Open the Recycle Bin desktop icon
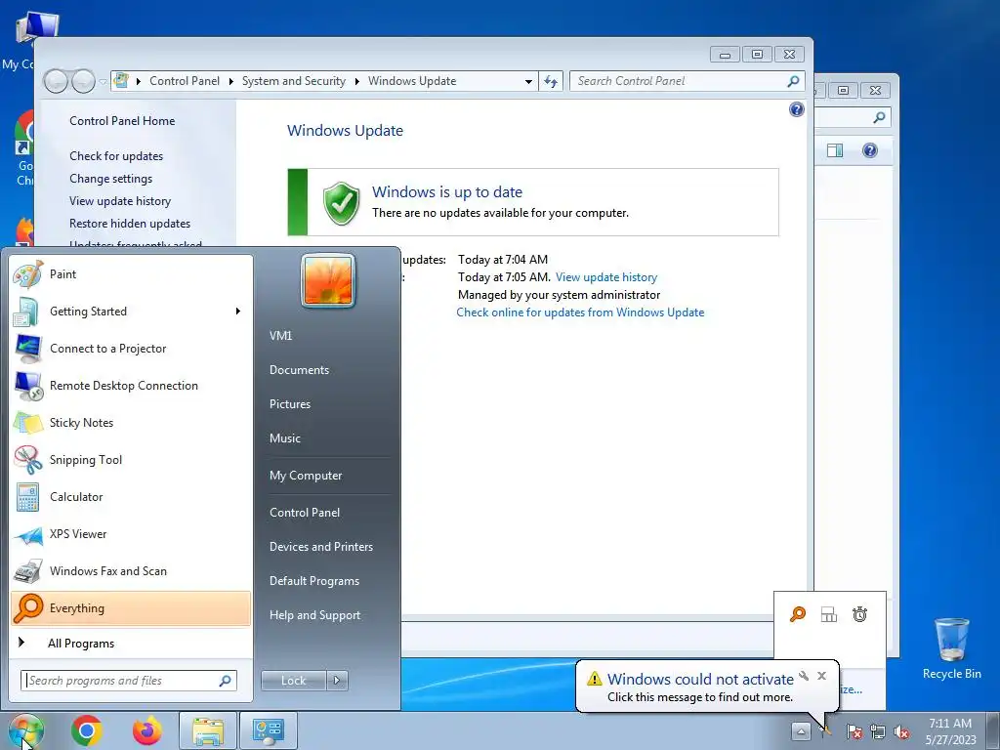Screen dimensions: 1000x750 [951, 648]
